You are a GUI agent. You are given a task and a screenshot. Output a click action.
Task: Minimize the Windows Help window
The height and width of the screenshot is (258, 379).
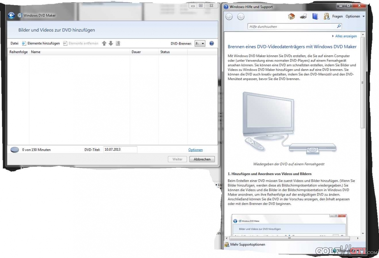341,6
